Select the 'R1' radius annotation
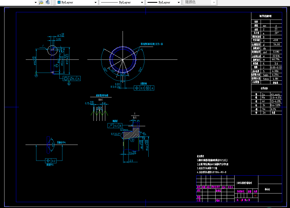Viewport: 290px width, 208px height. pos(133,140)
